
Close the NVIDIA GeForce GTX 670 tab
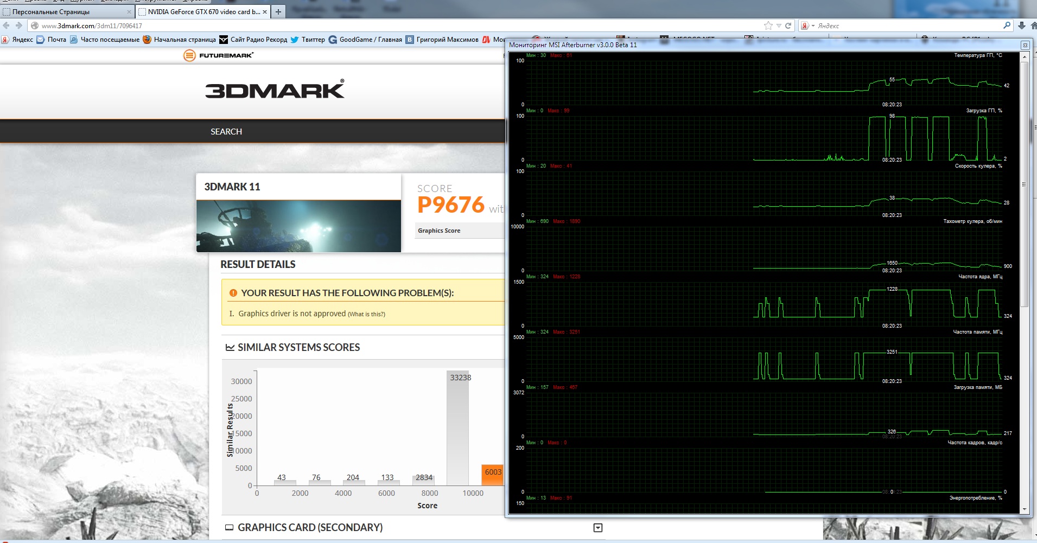tap(265, 11)
